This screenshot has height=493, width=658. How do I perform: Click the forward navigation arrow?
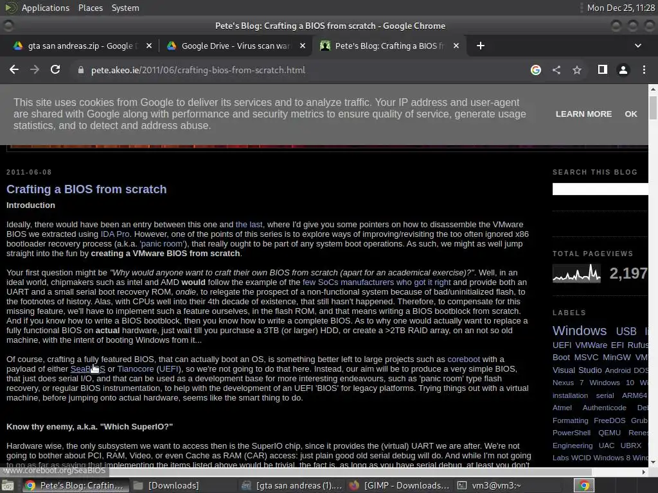[35, 70]
